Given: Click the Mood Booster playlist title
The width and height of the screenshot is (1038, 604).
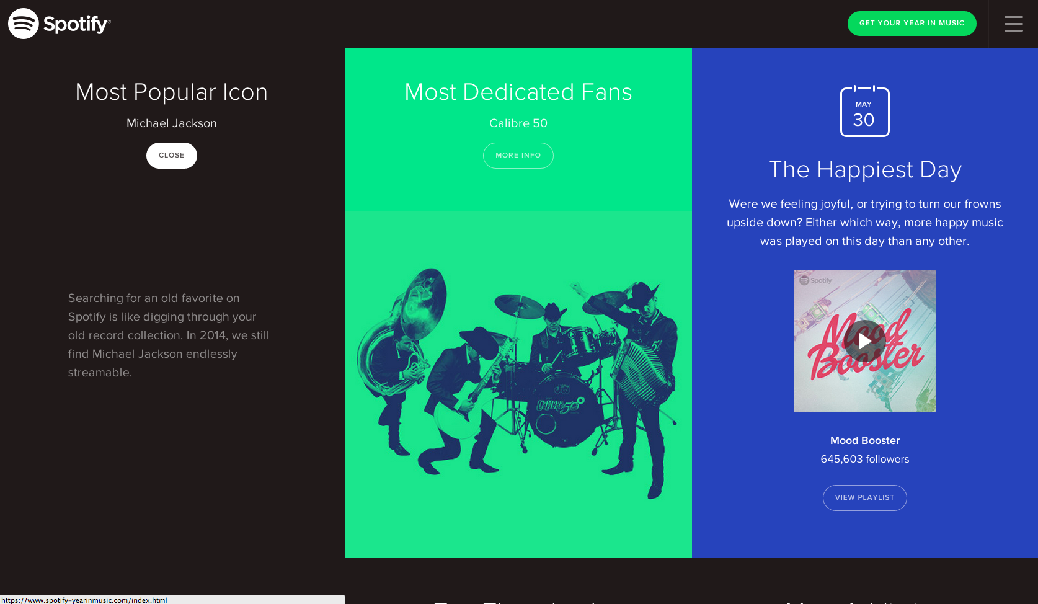Looking at the screenshot, I should tap(865, 440).
